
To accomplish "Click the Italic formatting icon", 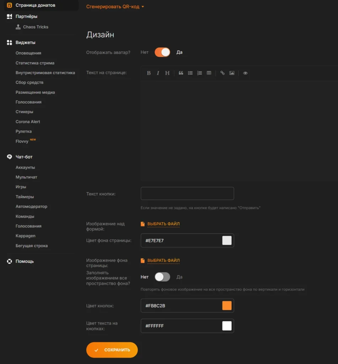I will (x=158, y=73).
